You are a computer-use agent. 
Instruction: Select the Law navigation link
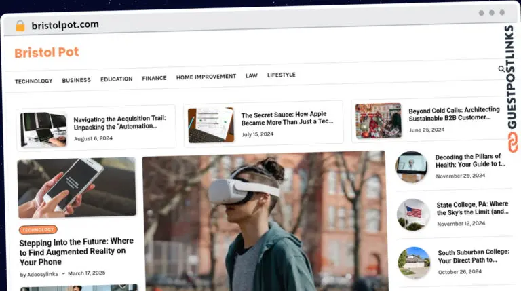(252, 76)
